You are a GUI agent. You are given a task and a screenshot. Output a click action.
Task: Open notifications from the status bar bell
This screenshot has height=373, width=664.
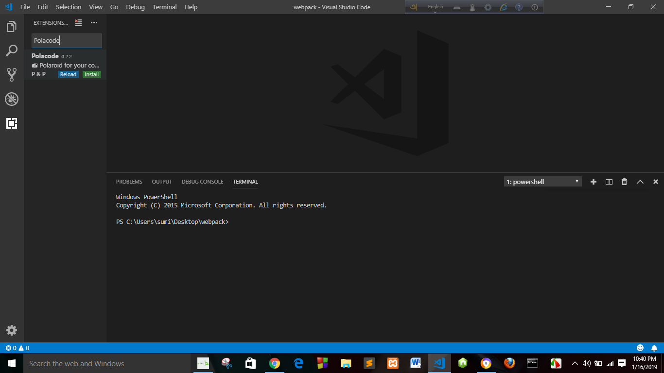(x=654, y=348)
